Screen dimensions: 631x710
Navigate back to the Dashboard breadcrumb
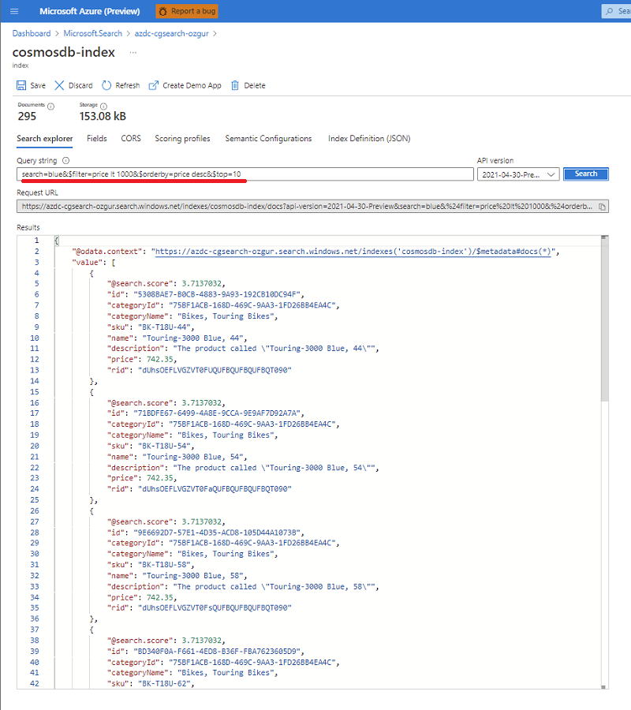click(x=32, y=34)
